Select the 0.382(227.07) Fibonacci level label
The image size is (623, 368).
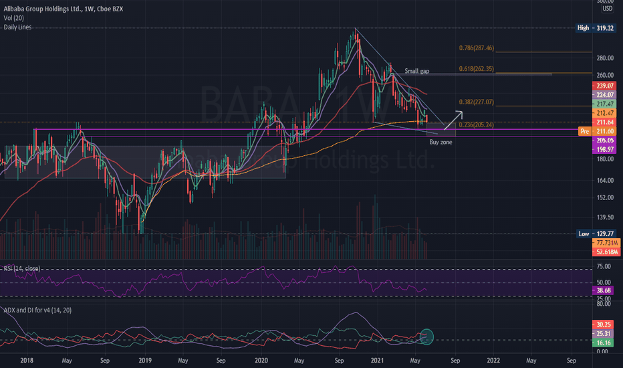pyautogui.click(x=477, y=102)
